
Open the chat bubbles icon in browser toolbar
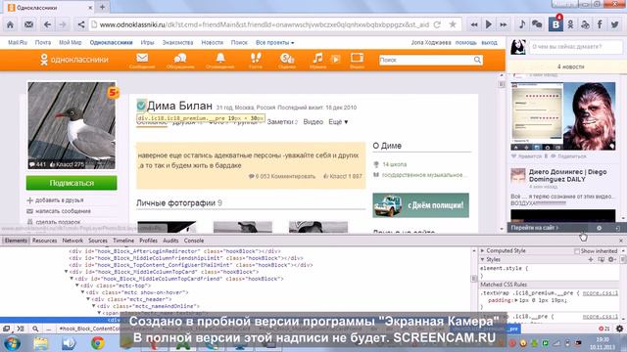pyautogui.click(x=537, y=24)
